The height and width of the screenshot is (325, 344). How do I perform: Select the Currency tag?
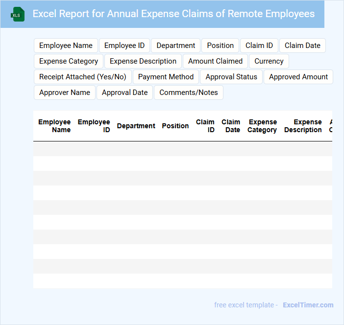point(269,61)
